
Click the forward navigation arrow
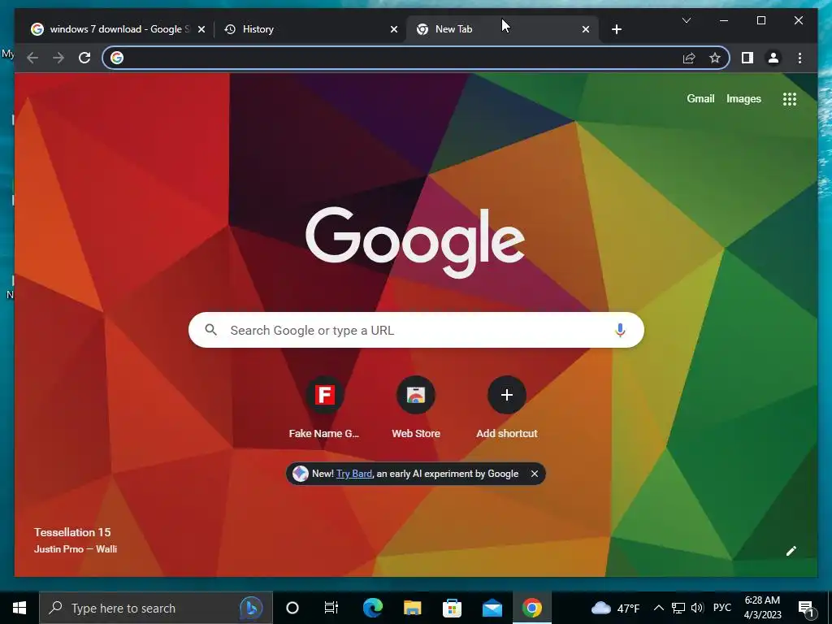tap(58, 58)
